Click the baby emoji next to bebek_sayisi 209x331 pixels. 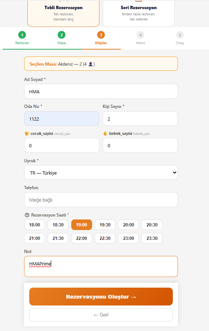(x=105, y=133)
